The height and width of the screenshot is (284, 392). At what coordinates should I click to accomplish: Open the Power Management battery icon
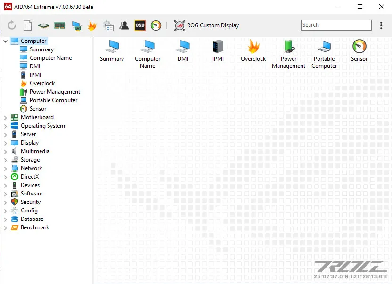(288, 49)
